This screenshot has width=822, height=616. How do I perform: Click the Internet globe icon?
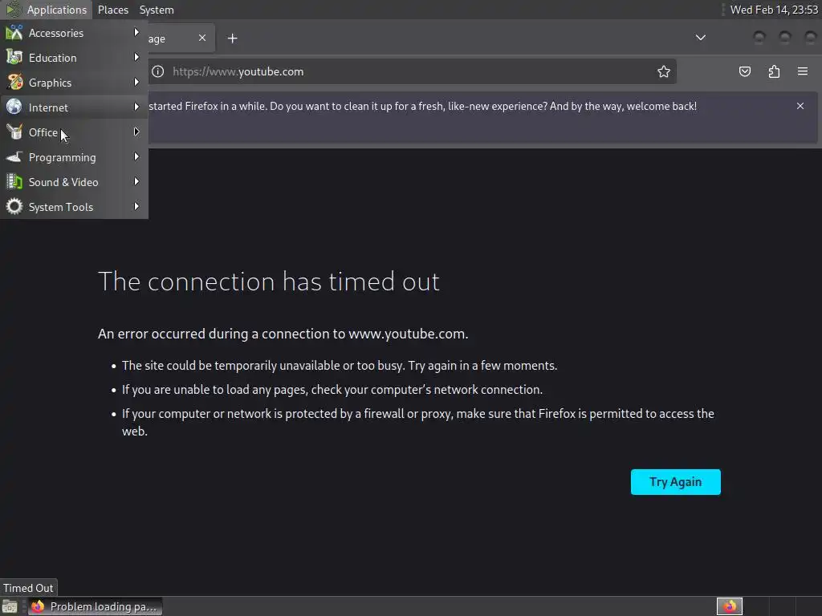(x=14, y=107)
